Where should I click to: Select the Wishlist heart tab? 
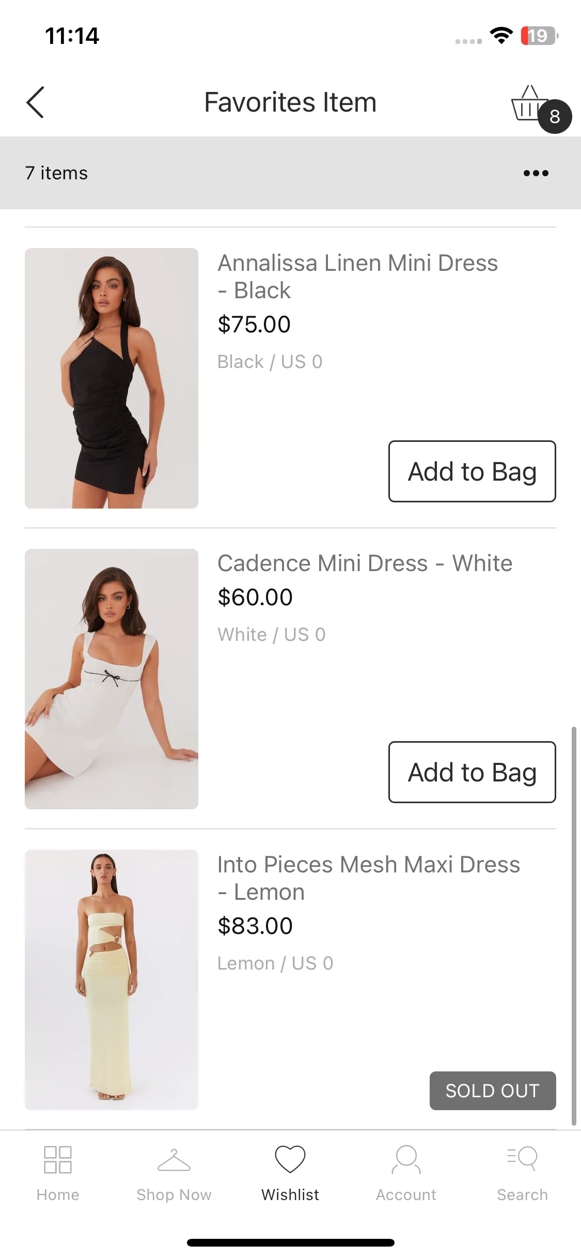pyautogui.click(x=290, y=1159)
